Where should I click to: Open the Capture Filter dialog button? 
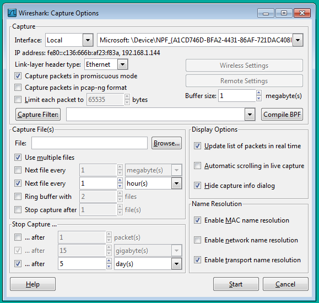[38, 115]
